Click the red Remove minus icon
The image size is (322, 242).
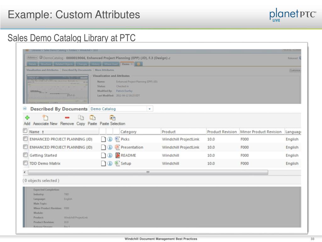[x=67, y=118]
